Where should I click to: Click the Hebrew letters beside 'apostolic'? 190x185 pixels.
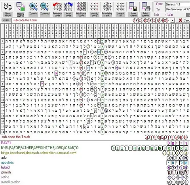(177, 163)
